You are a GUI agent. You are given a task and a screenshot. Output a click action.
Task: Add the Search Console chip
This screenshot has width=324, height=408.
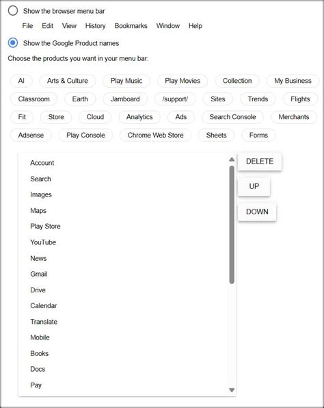click(232, 117)
